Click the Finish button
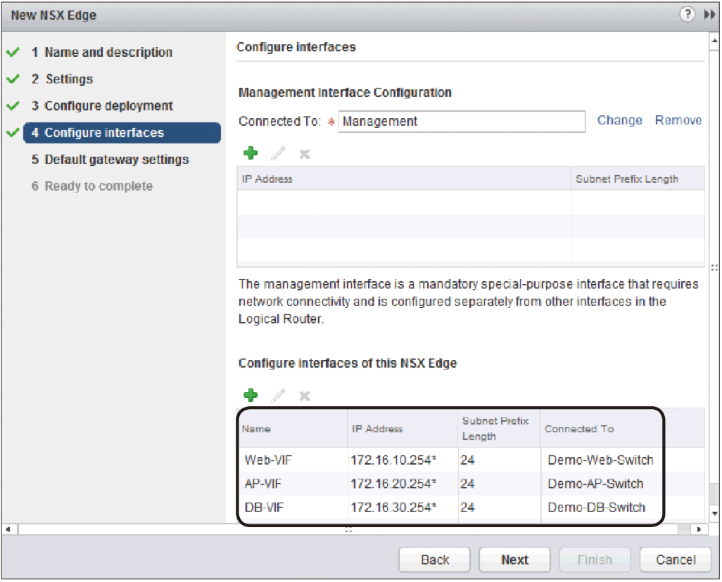This screenshot has height=582, width=722. pyautogui.click(x=595, y=560)
